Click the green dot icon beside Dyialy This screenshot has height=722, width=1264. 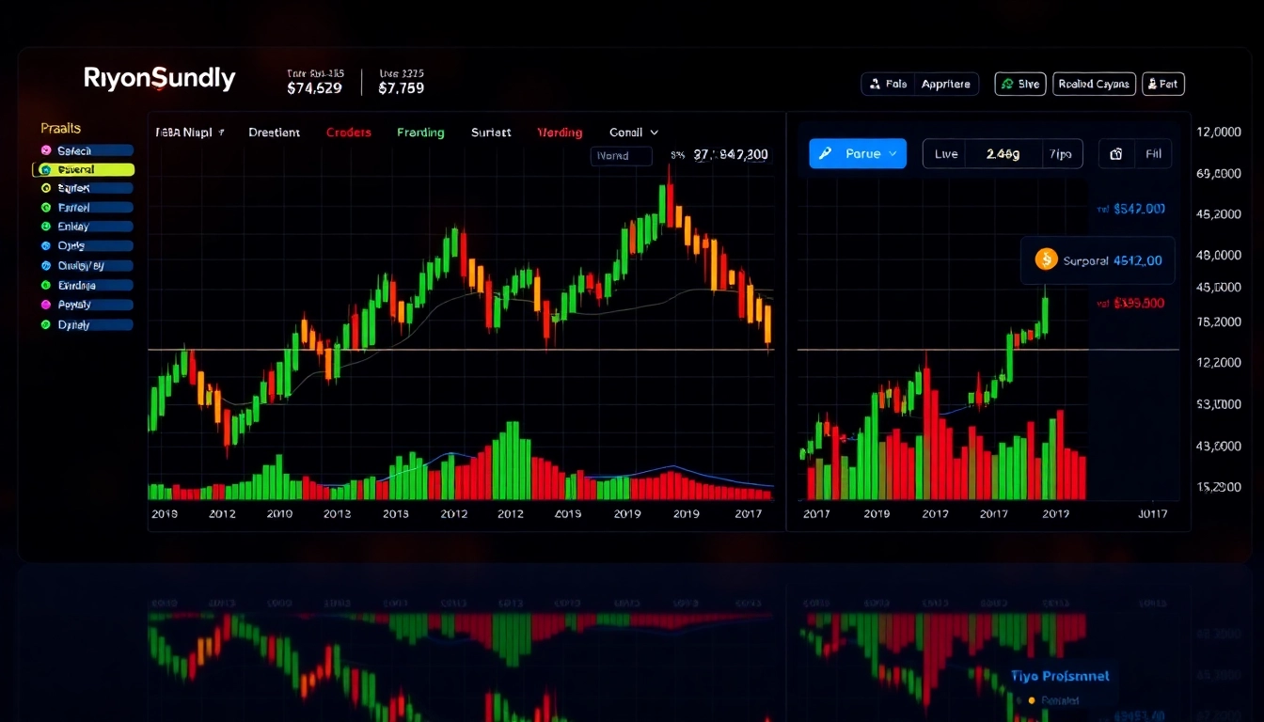tap(45, 324)
